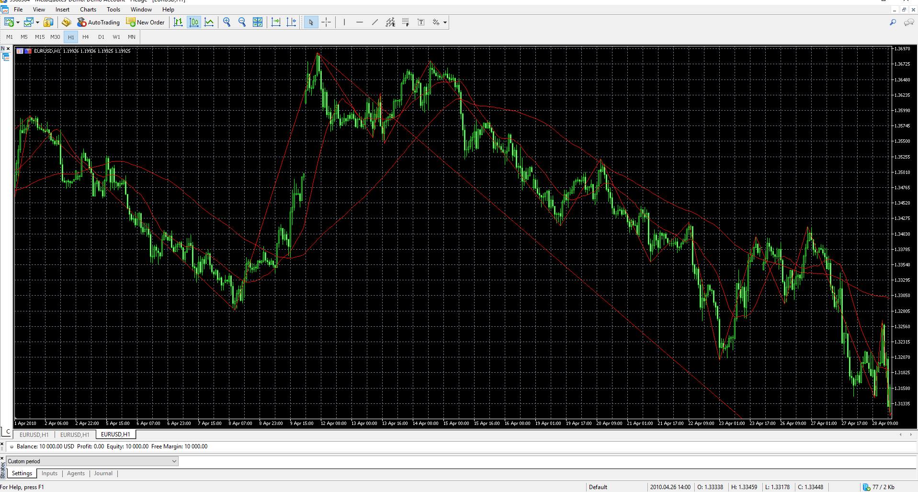The width and height of the screenshot is (918, 492).
Task: Click the 2010.04.26 14:00 status bar entry
Action: point(670,487)
